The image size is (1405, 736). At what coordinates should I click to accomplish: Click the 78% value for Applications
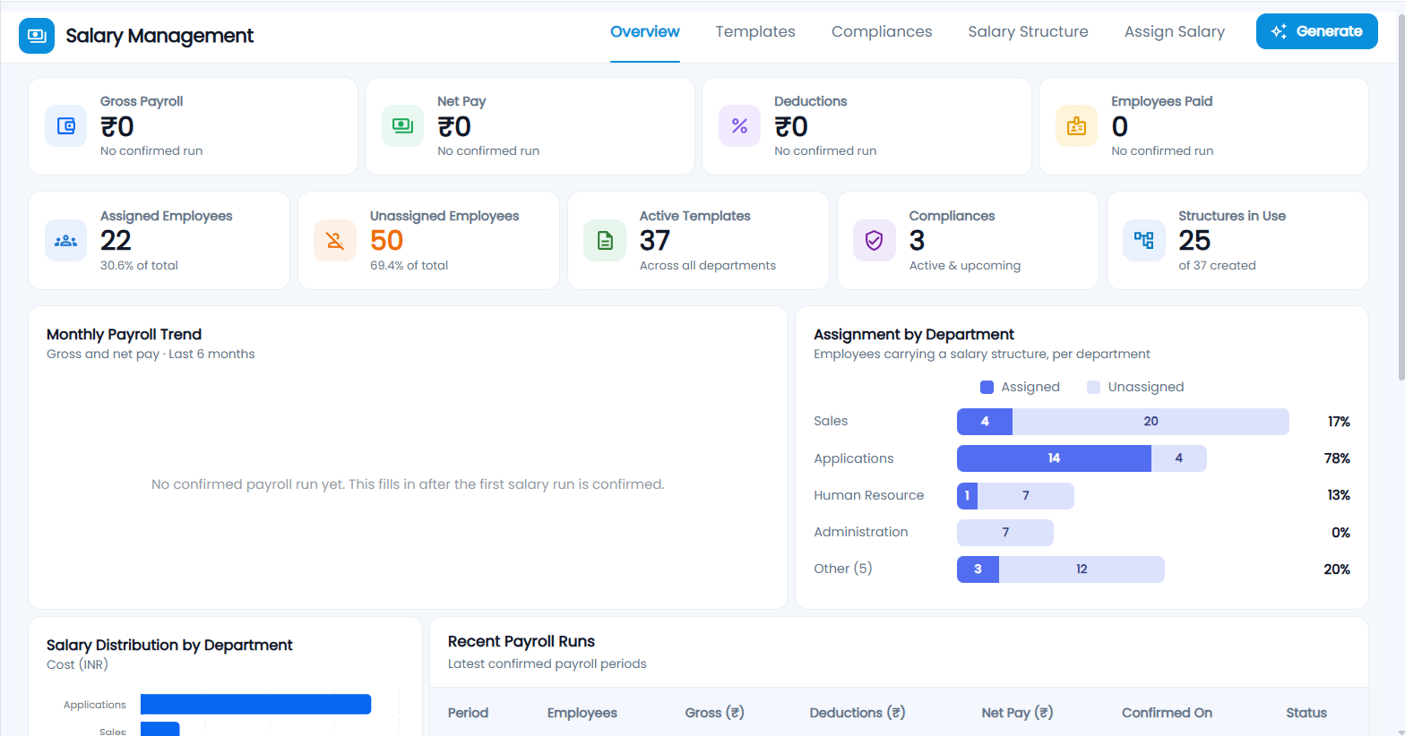(x=1337, y=458)
